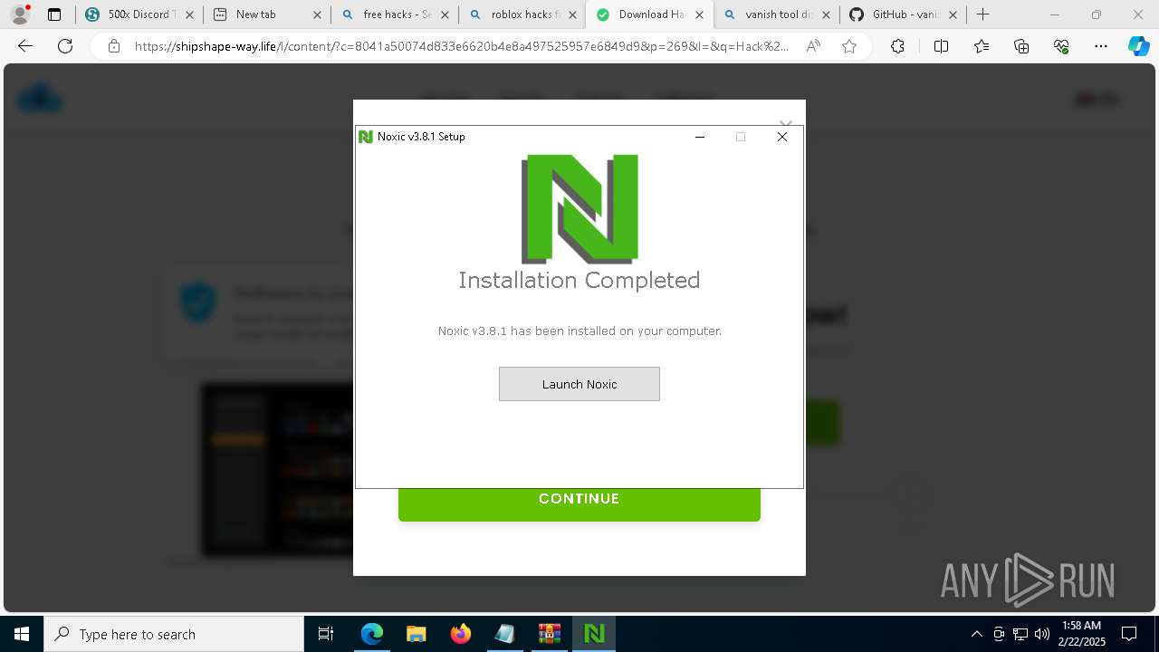Image resolution: width=1159 pixels, height=652 pixels.
Task: Open WinRAR from the taskbar
Action: coord(550,634)
